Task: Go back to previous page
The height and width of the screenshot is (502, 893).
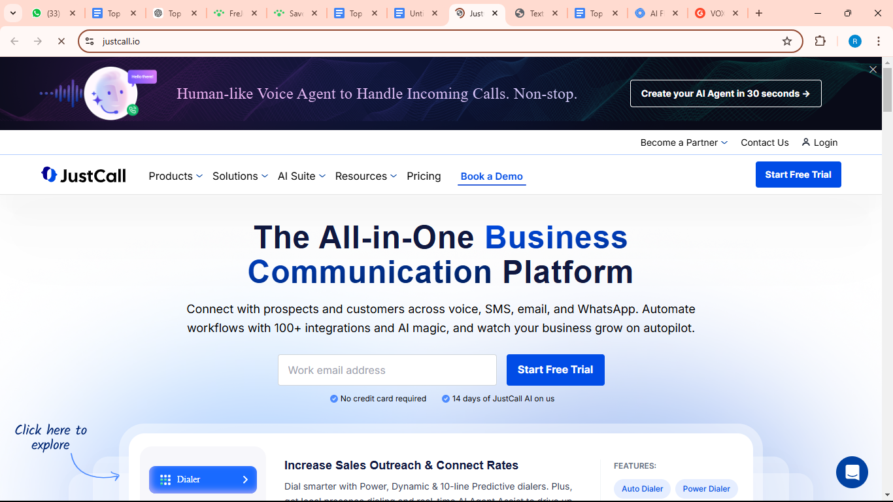Action: 14,41
